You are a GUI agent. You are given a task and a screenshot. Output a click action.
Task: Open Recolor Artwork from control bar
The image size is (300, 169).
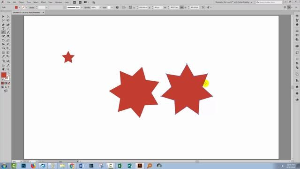117,8
